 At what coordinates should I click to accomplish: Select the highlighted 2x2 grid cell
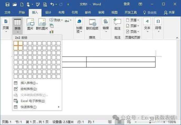(x=21, y=48)
